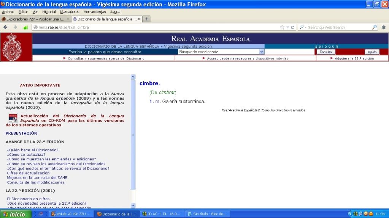389x218 pixels.
Task: Go back with the back arrow
Action: pyautogui.click(x=5, y=27)
